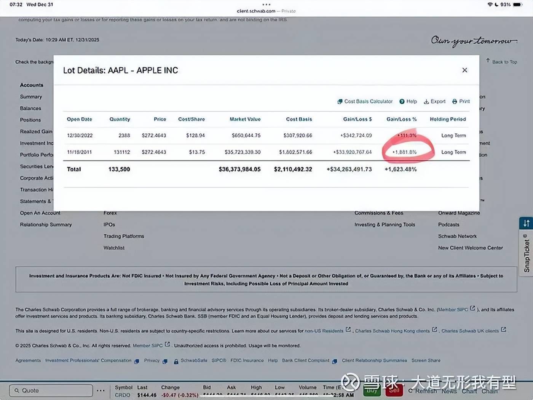This screenshot has width=533, height=400.
Task: Open the Watchlist link
Action: click(x=114, y=248)
